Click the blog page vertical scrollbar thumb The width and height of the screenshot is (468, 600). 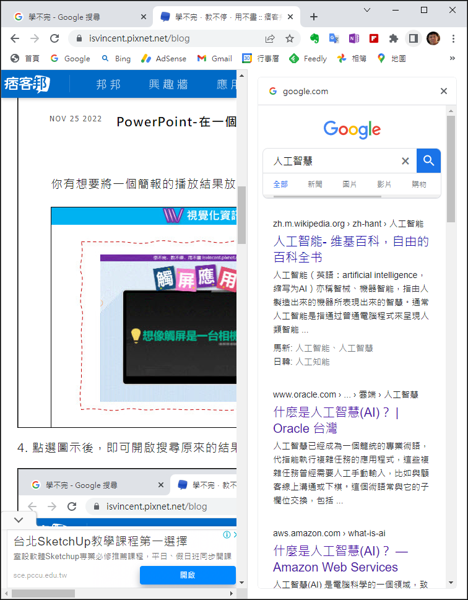point(241,215)
